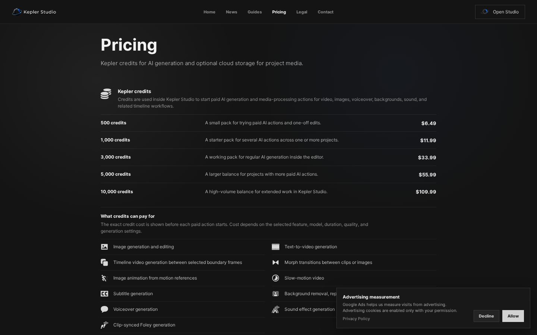The height and width of the screenshot is (335, 537).
Task: Click the "5,000 credits" row label
Action: click(116, 174)
